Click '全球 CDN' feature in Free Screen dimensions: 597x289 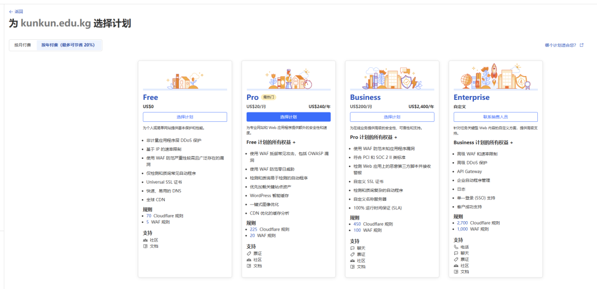point(155,199)
